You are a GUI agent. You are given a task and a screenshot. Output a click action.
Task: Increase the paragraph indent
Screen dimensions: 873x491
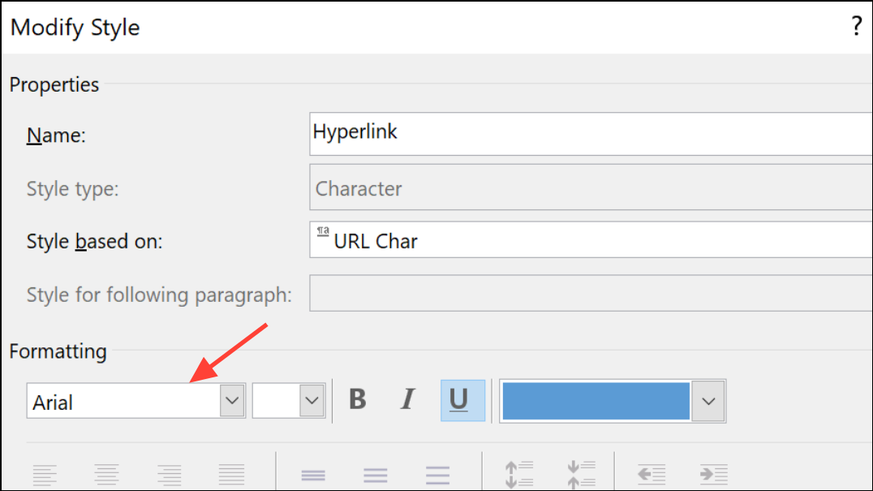pos(715,475)
